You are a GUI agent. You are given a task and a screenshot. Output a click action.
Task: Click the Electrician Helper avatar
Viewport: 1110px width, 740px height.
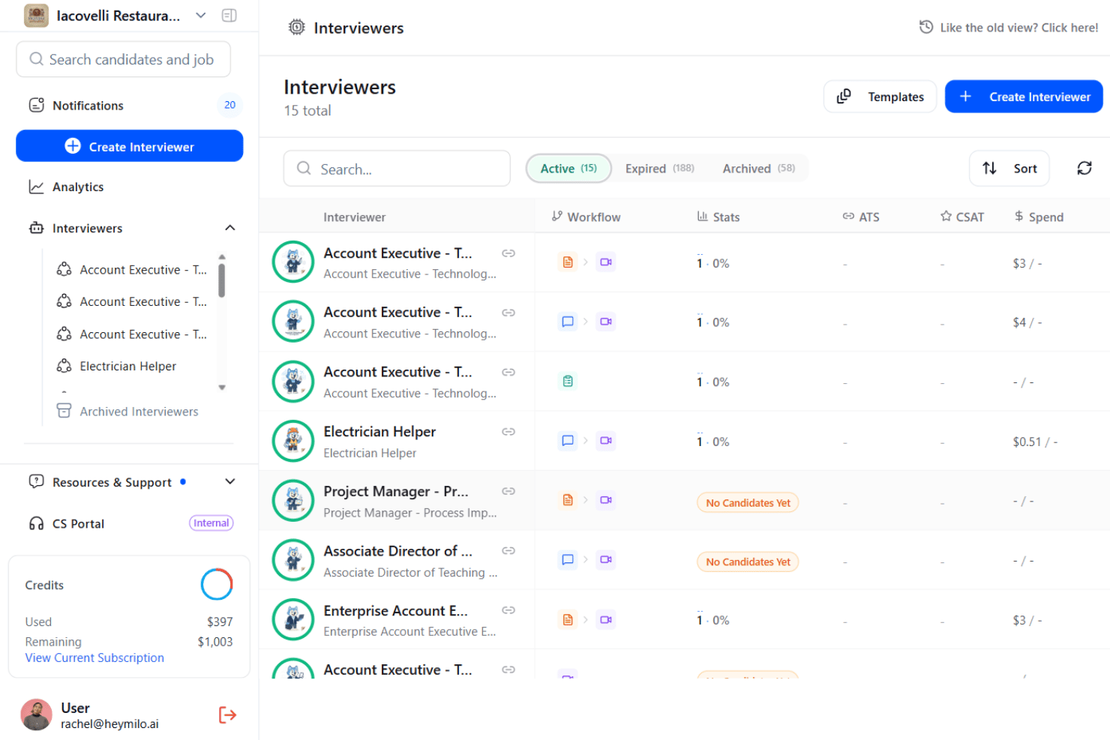tap(293, 441)
